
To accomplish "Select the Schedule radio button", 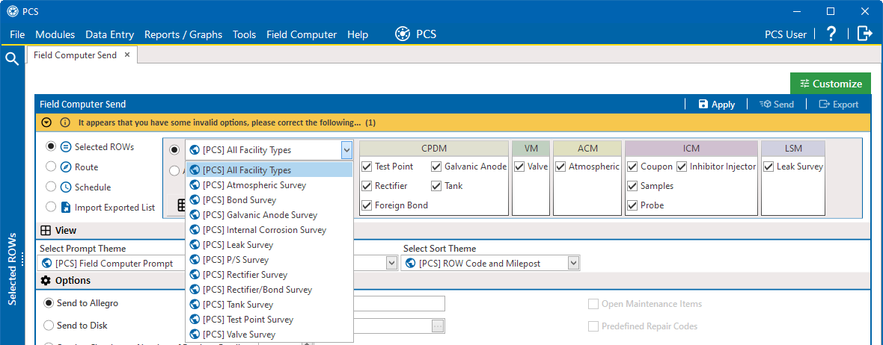I will click(51, 187).
